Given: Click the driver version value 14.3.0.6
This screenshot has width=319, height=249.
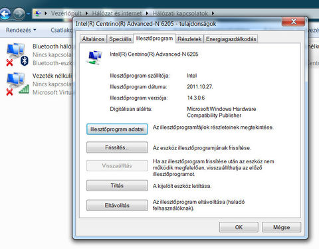Looking at the screenshot, I should point(196,98).
